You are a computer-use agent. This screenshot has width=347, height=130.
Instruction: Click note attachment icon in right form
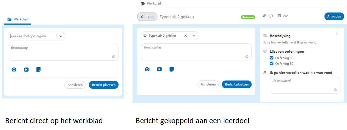[x=172, y=69]
